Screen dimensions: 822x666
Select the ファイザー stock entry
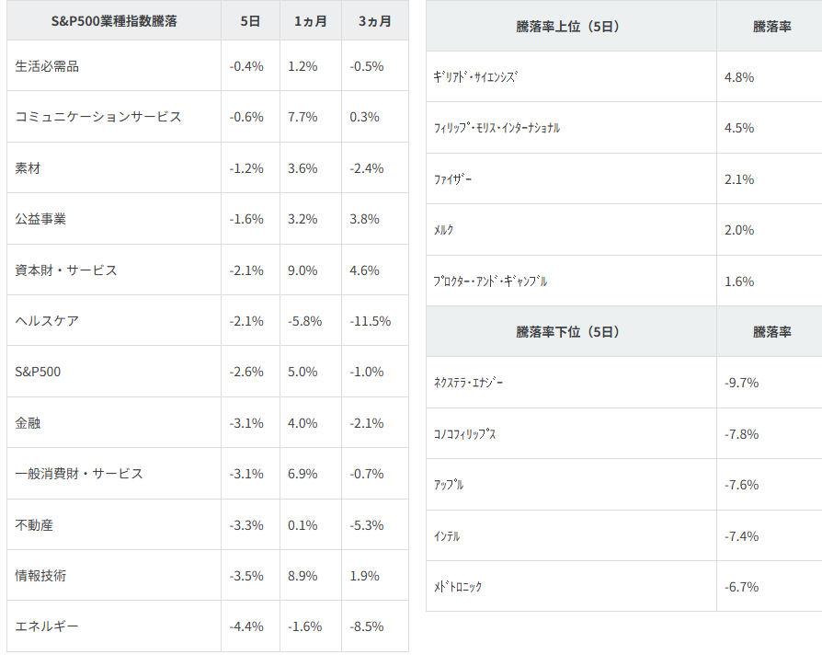pos(453,179)
